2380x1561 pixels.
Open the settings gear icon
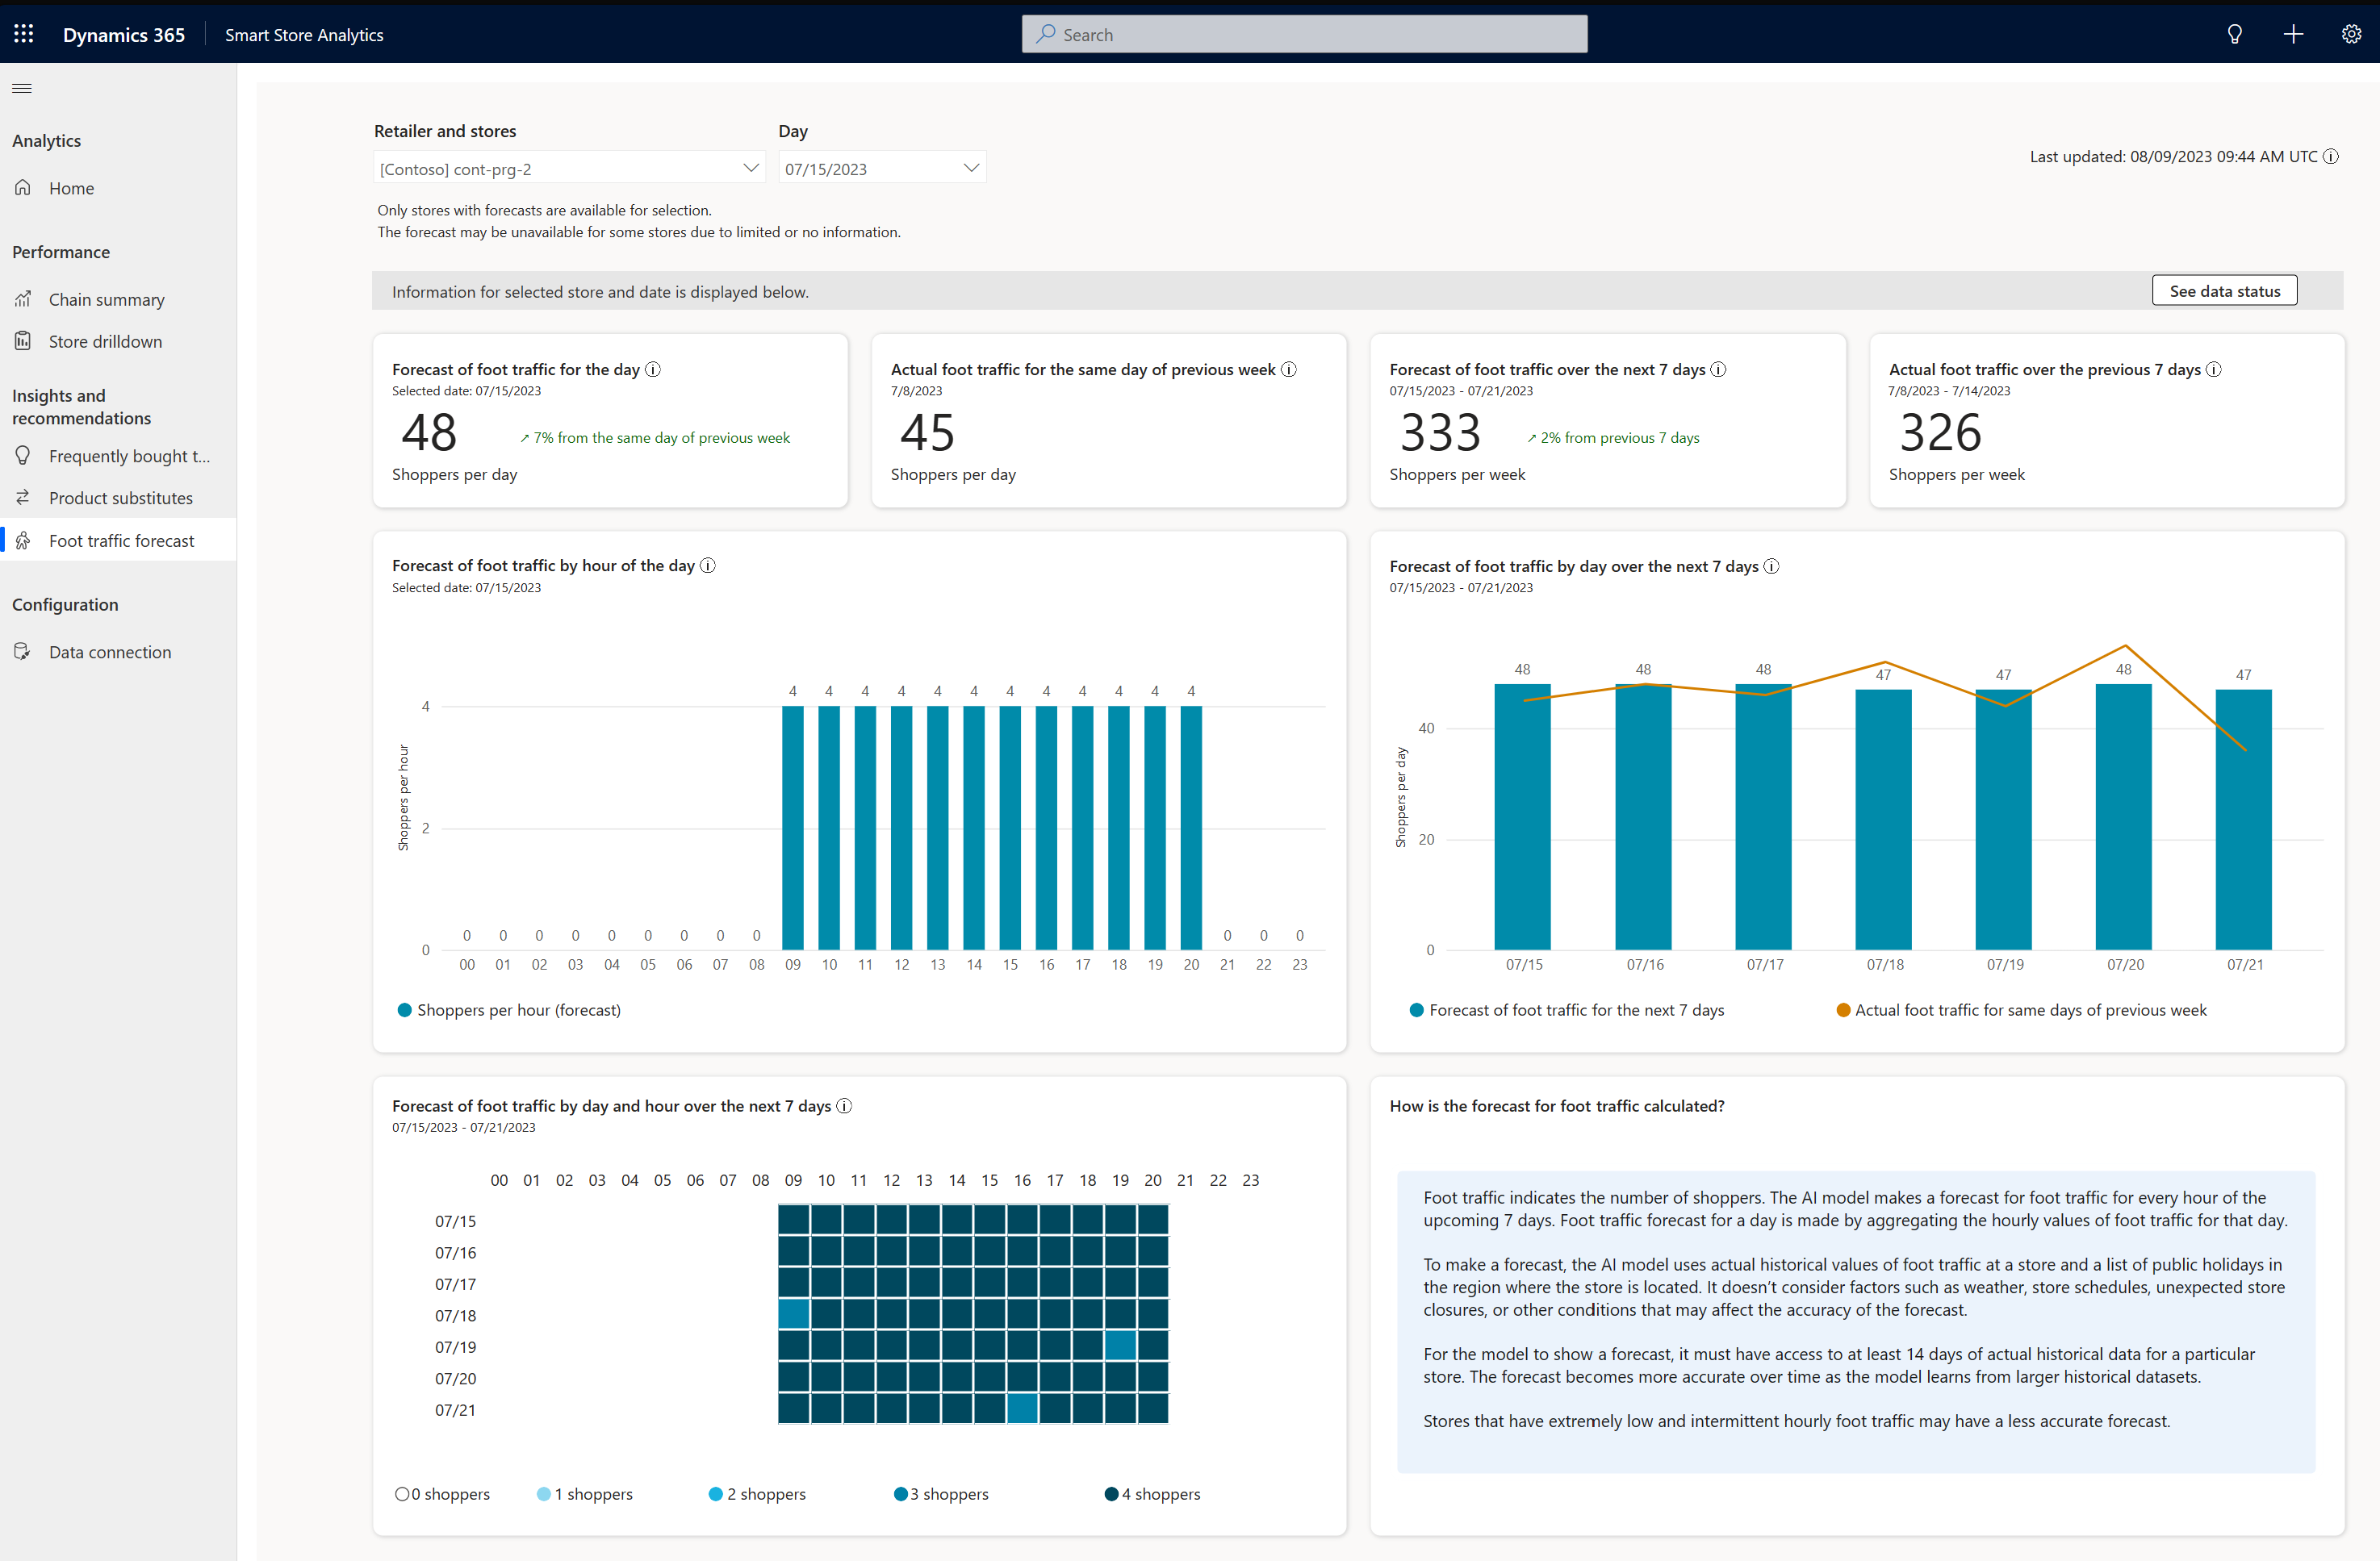coord(2351,34)
